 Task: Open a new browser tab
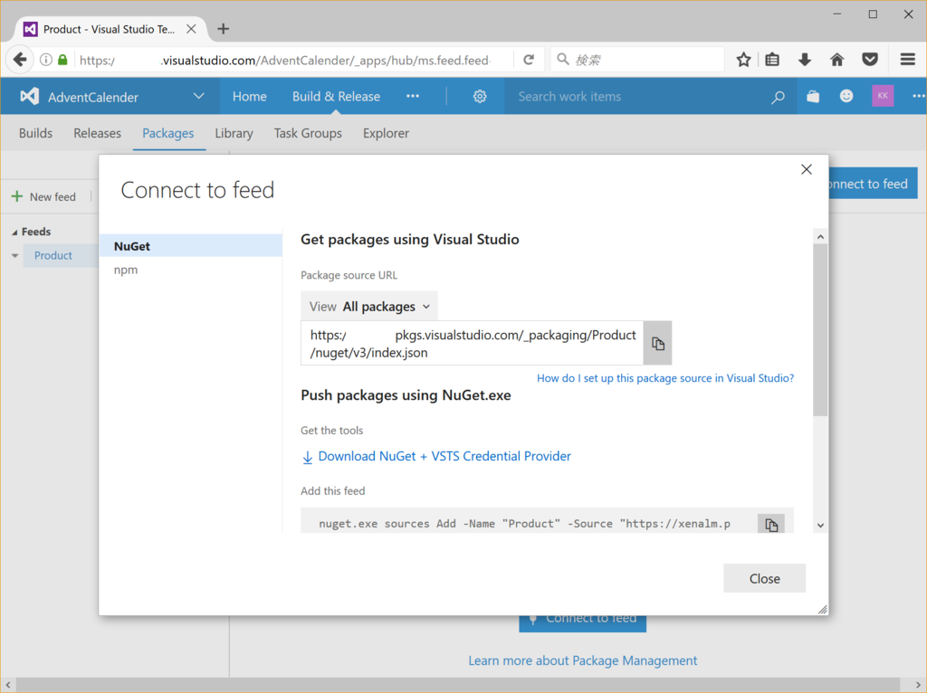tap(223, 29)
